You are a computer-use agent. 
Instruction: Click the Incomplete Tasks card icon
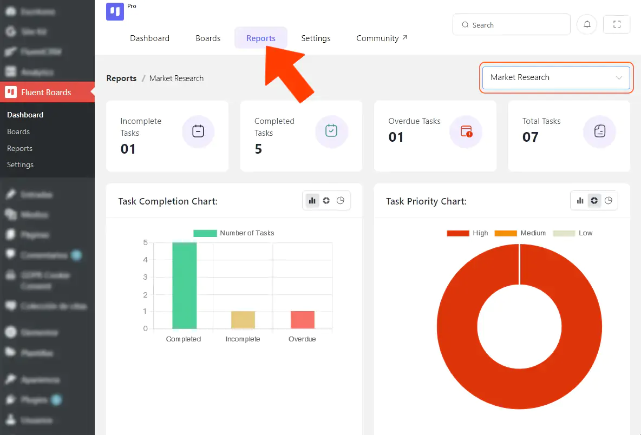pyautogui.click(x=198, y=131)
